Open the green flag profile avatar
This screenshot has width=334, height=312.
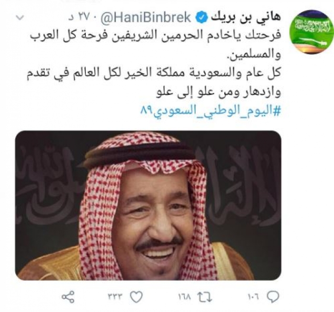(312, 32)
